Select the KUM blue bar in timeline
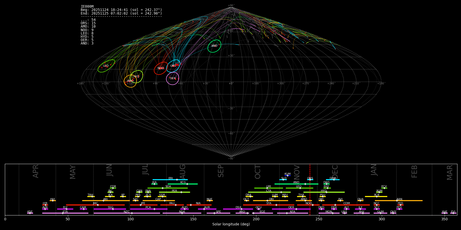461x230 pixels. [288, 176]
